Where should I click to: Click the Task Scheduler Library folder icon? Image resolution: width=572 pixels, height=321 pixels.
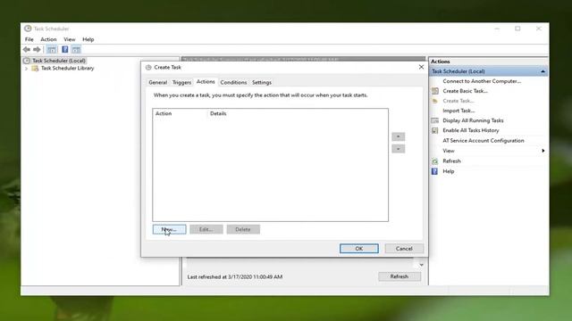coord(35,69)
